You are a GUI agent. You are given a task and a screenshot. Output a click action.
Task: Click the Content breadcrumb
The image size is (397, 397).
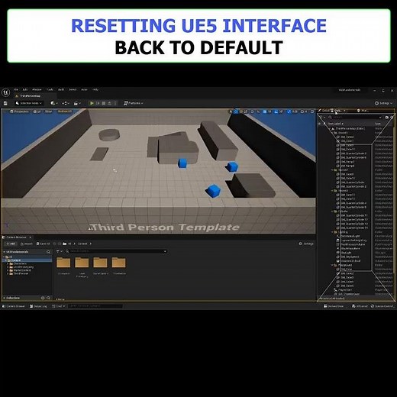click(82, 244)
